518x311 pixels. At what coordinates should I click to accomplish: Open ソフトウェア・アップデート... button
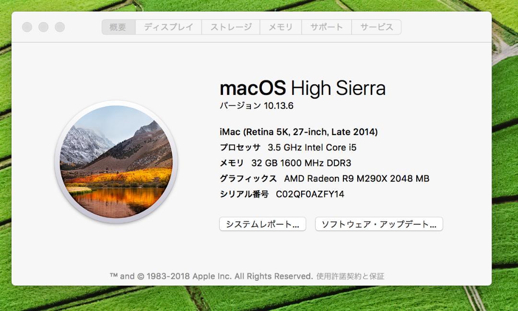point(379,224)
